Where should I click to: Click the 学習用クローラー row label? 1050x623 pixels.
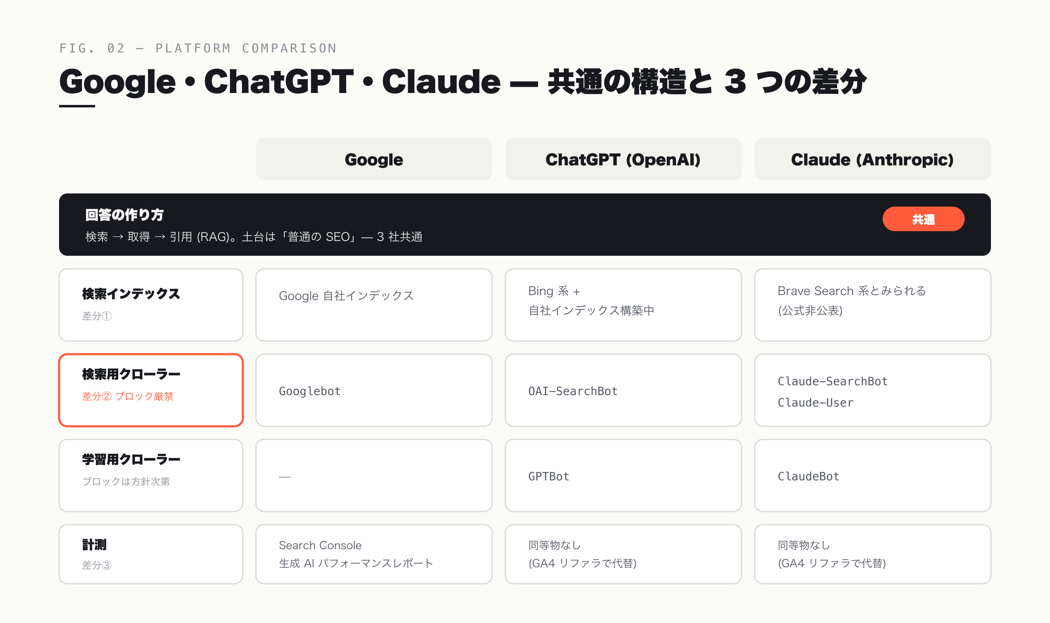(x=131, y=459)
